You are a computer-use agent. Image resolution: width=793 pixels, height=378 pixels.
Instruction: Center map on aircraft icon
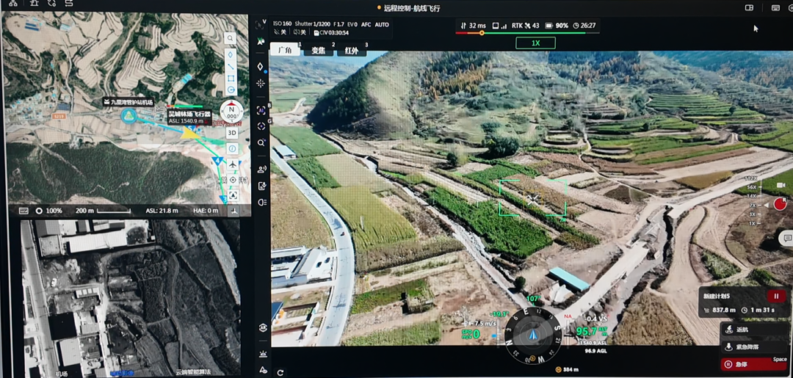[233, 164]
